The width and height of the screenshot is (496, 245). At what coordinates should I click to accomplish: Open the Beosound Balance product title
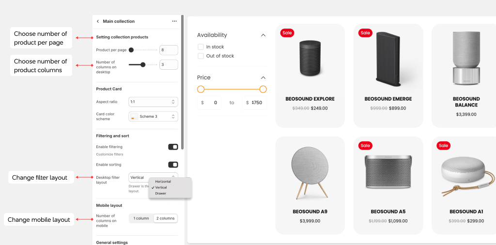466,102
